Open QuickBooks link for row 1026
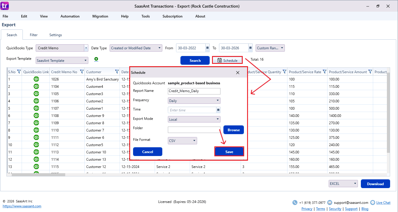Screen dimensions: 398x212 36,79
